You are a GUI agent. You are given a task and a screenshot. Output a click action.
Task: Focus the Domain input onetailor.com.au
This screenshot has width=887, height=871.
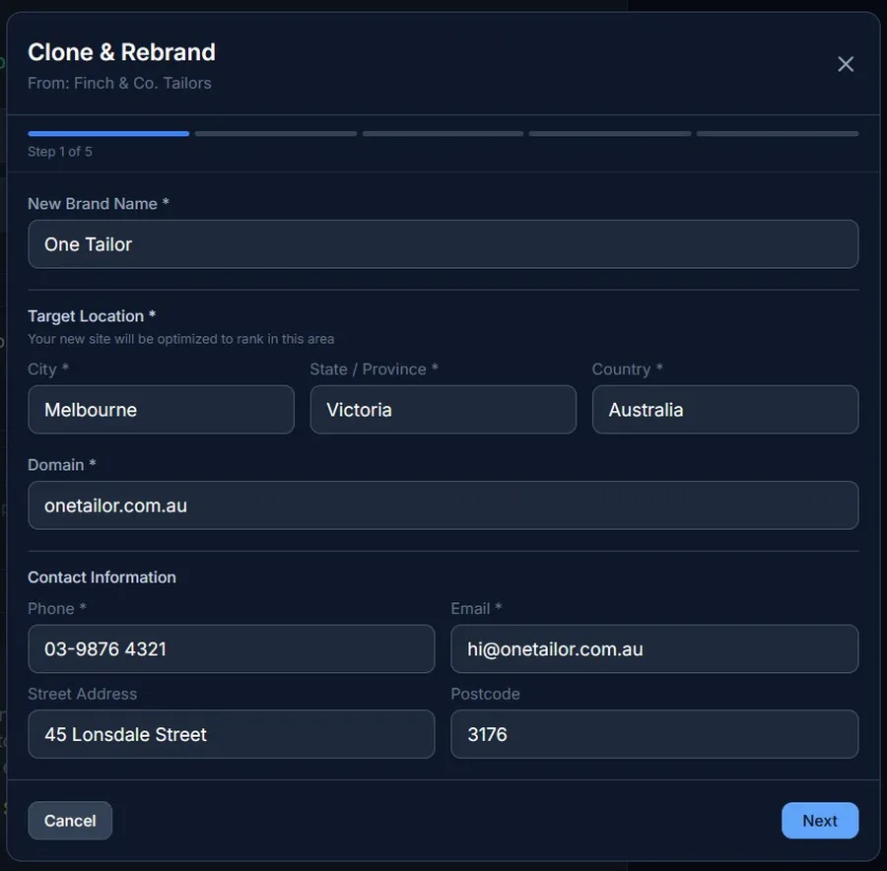coord(443,505)
